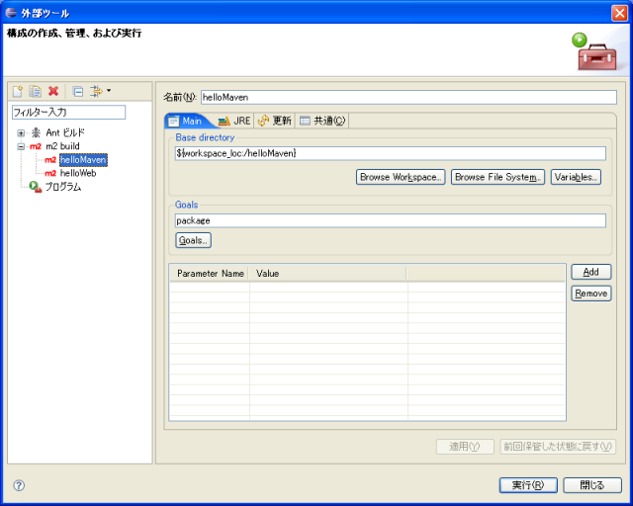Open the 更新 tab

275,121
